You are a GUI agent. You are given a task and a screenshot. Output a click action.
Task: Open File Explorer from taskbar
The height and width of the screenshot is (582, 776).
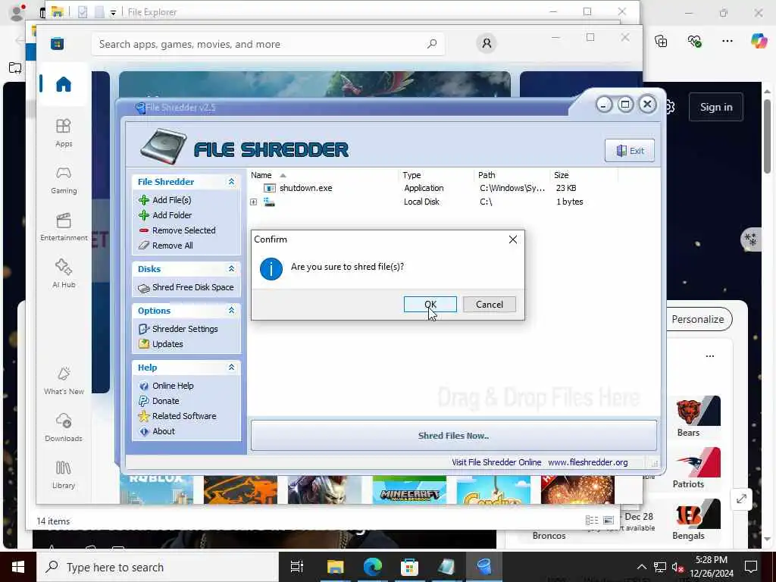335,567
